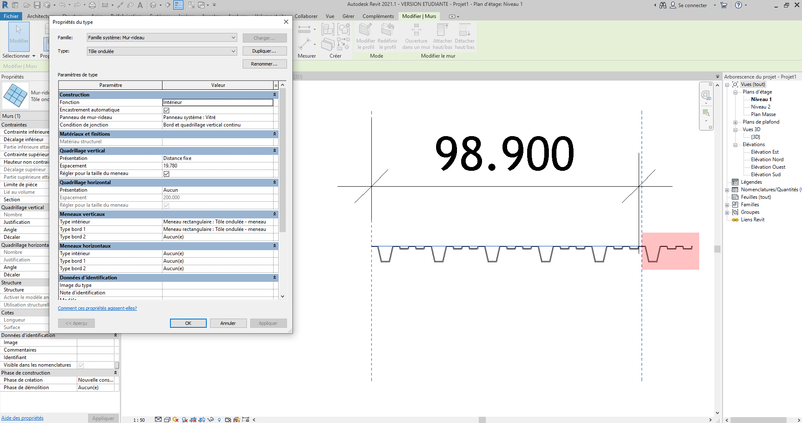
Task: Expand the Familles node in project browser
Action: pos(727,205)
